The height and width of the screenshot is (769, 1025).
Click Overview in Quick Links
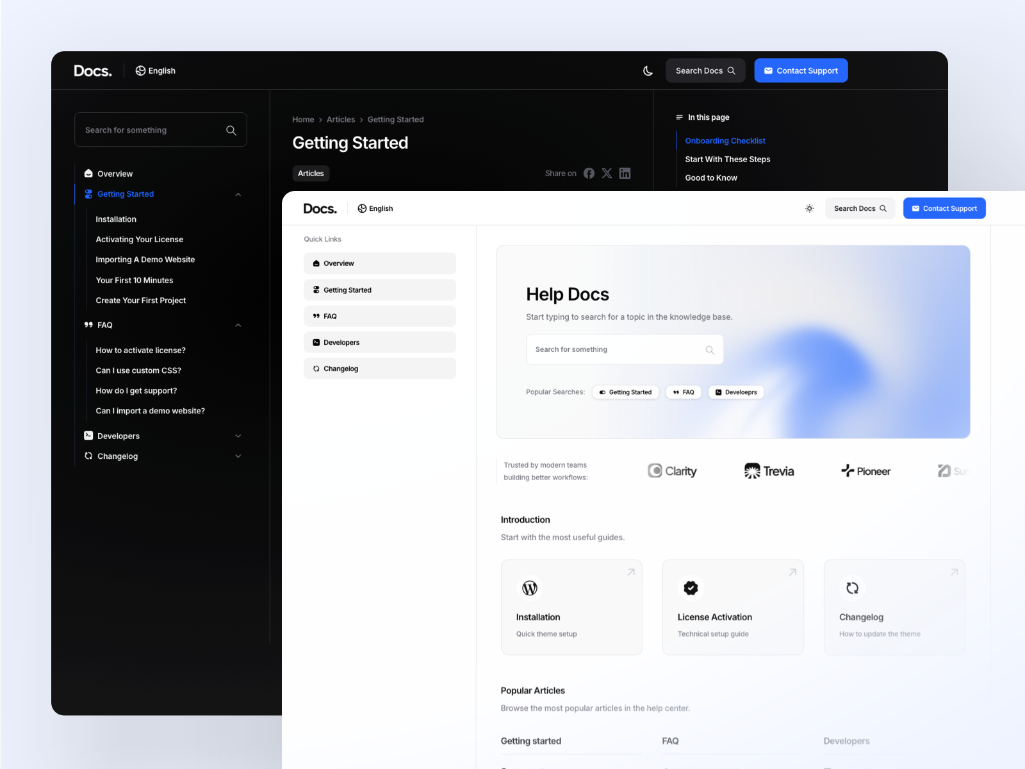[x=380, y=263]
